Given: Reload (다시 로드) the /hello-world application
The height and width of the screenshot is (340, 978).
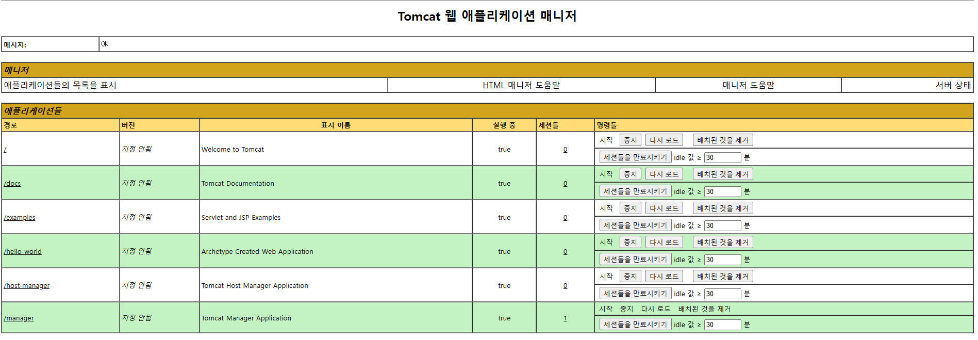Looking at the screenshot, I should (664, 242).
